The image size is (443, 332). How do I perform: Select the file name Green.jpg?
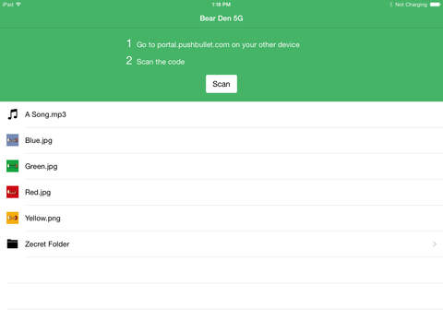(42, 166)
